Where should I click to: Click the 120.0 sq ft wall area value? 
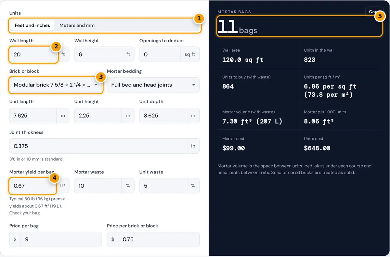pyautogui.click(x=243, y=60)
